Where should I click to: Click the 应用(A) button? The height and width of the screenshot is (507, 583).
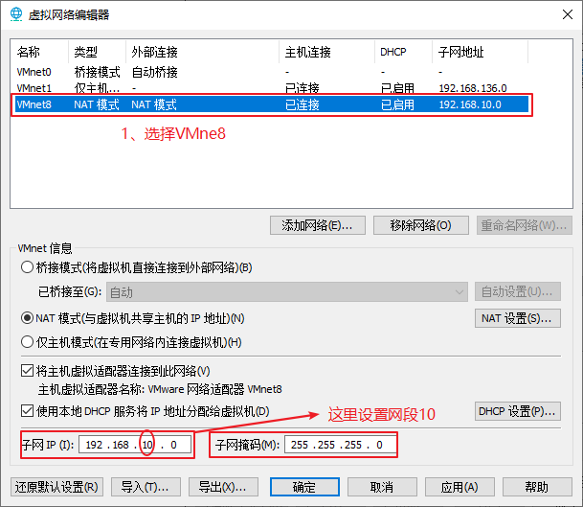460,487
